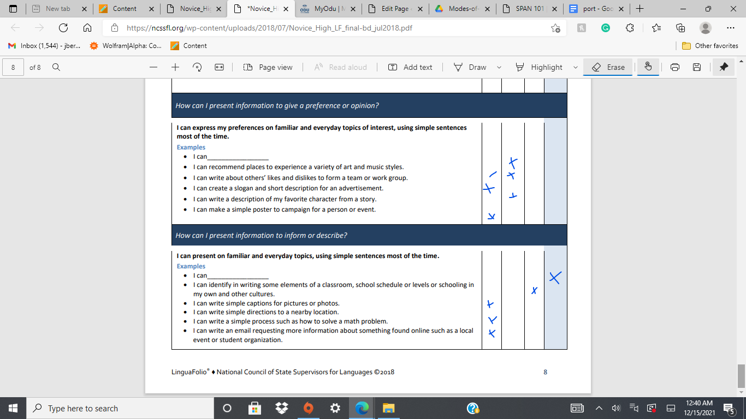Open Dropbox from the taskbar

pyautogui.click(x=282, y=408)
